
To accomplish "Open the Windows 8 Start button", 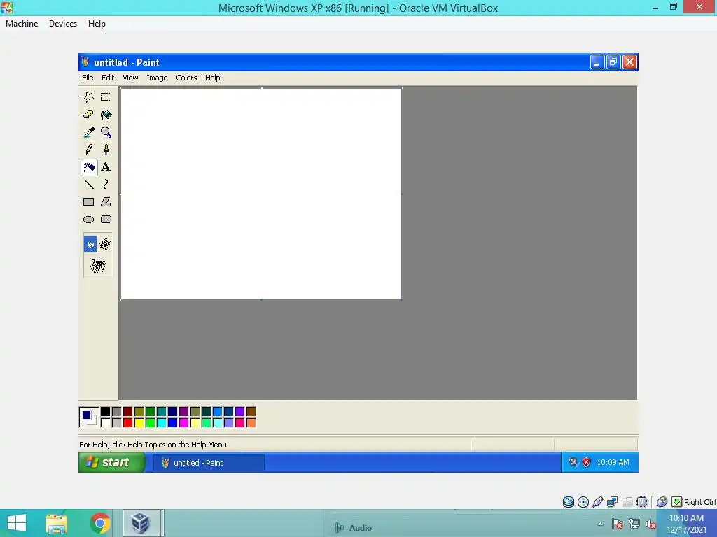I will click(17, 523).
